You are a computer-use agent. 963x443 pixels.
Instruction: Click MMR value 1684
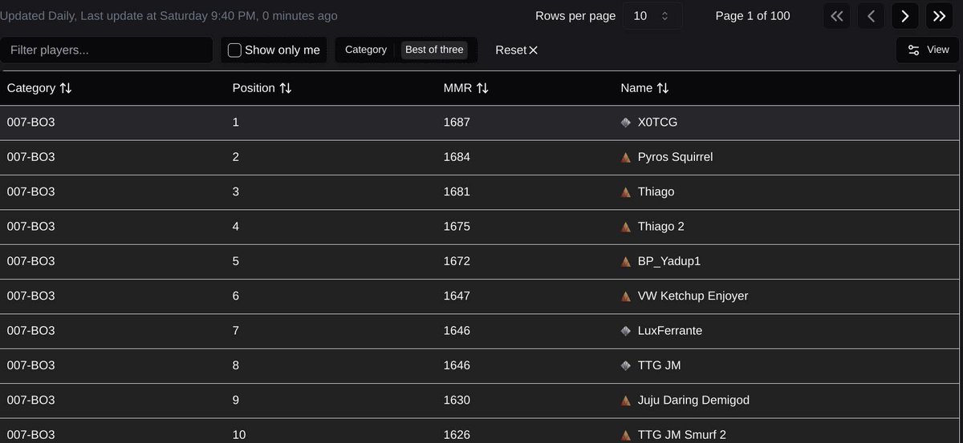457,157
